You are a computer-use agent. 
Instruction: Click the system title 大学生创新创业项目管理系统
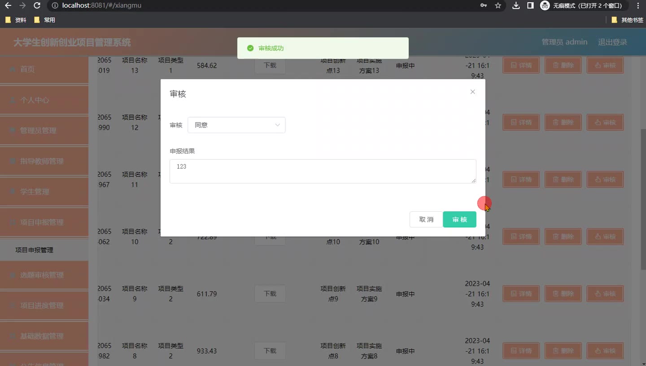pyautogui.click(x=72, y=43)
